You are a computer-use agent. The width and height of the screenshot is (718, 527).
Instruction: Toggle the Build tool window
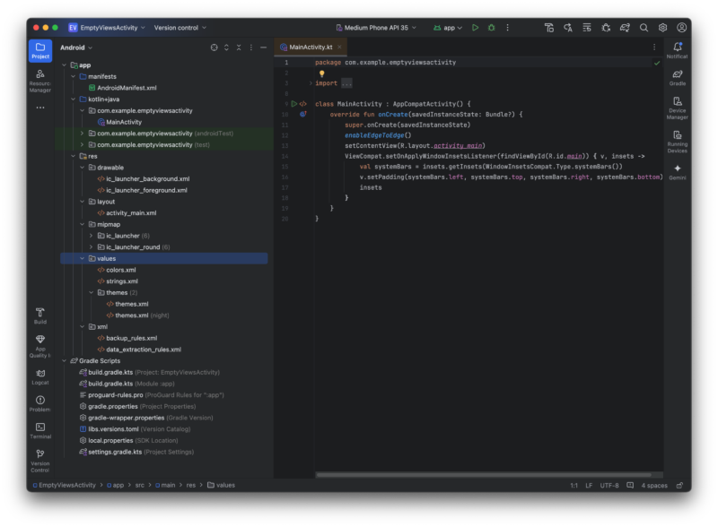pos(40,315)
